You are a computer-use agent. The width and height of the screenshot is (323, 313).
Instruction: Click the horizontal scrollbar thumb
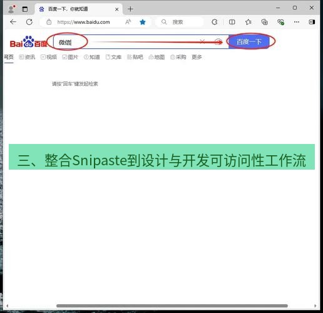pyautogui.click(x=172, y=306)
